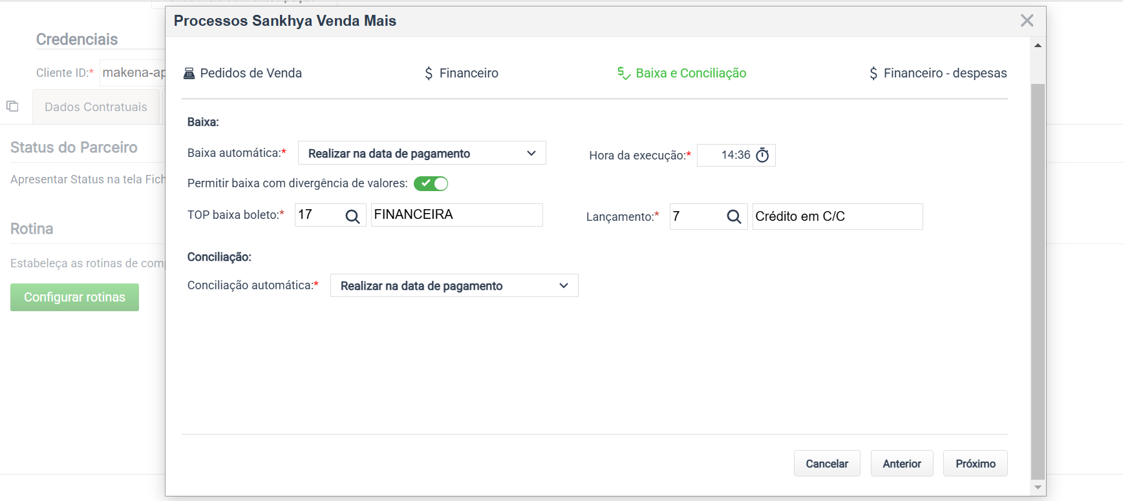Click the dialog scroll up arrow
The image size is (1123, 501).
tap(1038, 45)
